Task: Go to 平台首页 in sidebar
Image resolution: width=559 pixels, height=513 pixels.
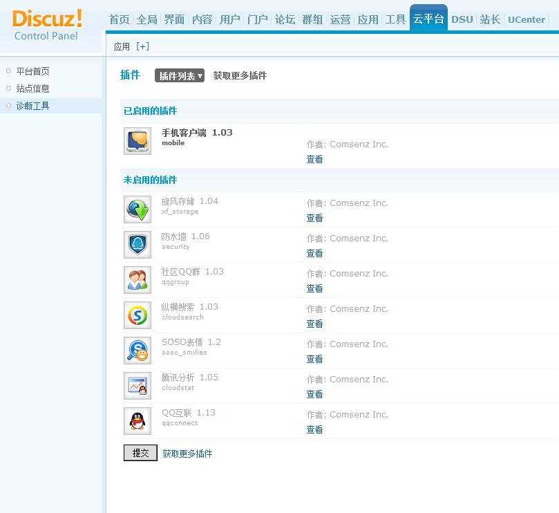Action: (x=32, y=71)
